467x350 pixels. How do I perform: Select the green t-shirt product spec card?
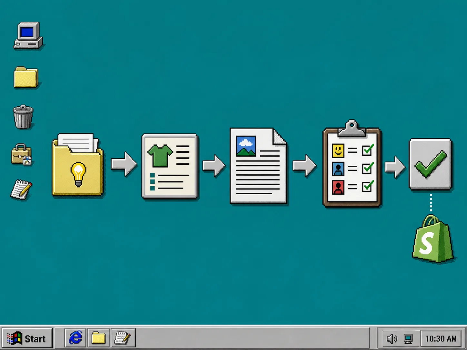(x=170, y=166)
